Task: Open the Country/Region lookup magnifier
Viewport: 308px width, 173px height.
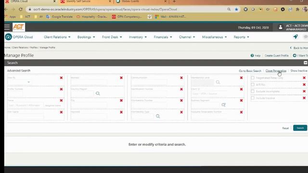Action: point(98,94)
